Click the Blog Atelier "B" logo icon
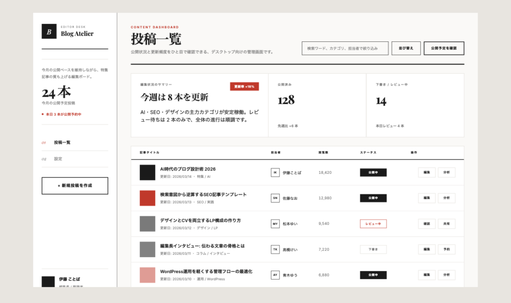The height and width of the screenshot is (303, 511). pyautogui.click(x=49, y=31)
